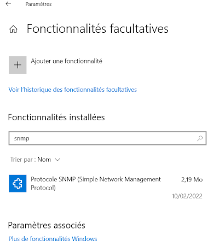219x247 pixels.
Task: Click the magnifier icon in search box
Action: pos(200,138)
